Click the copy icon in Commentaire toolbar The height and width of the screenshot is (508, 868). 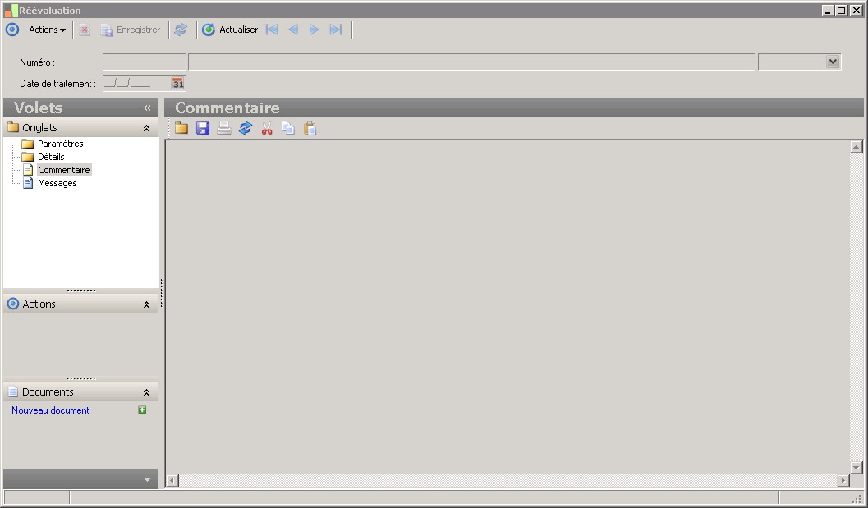pyautogui.click(x=288, y=128)
